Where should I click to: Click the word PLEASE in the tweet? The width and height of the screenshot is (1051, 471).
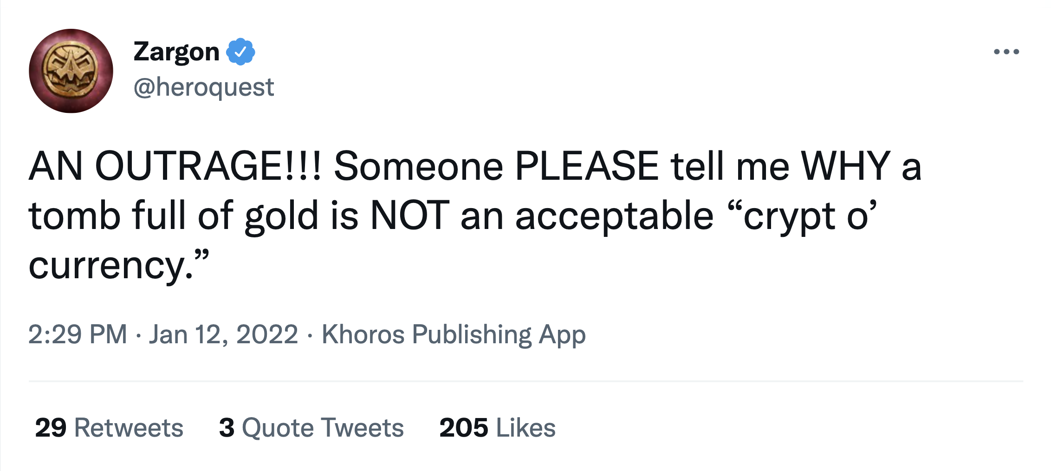coord(586,166)
